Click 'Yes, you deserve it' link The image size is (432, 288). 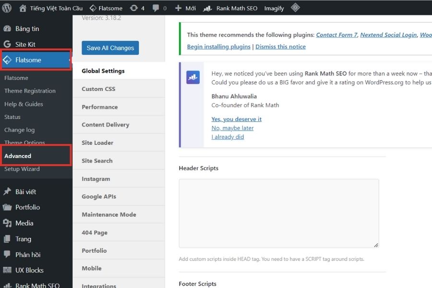pyautogui.click(x=236, y=119)
